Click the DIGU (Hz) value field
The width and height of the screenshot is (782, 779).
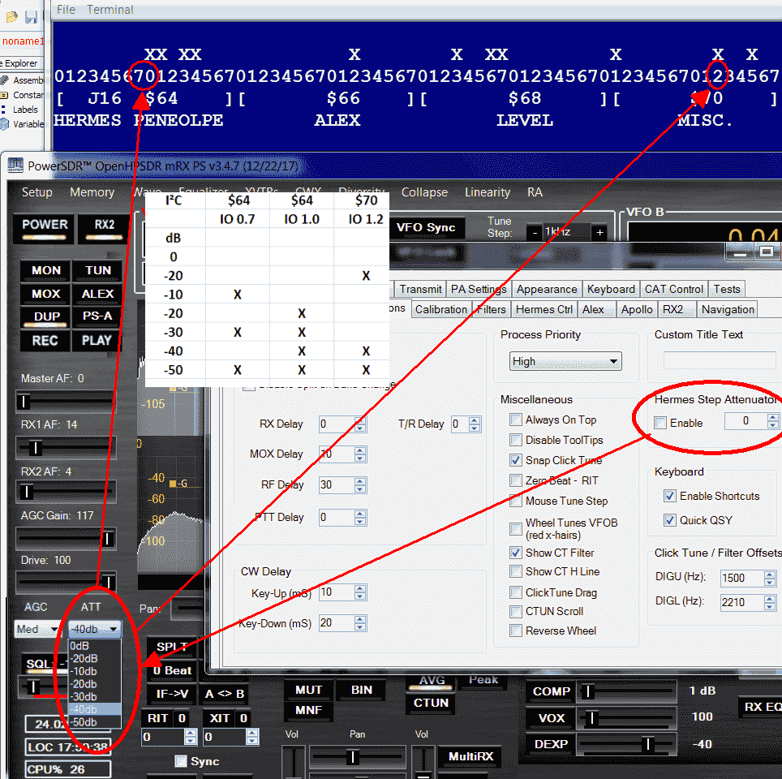click(742, 578)
